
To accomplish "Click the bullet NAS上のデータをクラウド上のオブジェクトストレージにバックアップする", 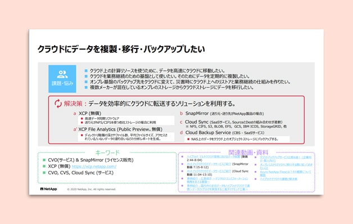I will pos(234,139).
